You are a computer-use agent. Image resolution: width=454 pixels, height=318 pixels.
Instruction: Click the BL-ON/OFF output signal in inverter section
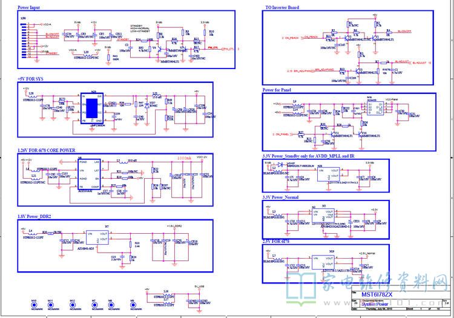coord(404,31)
